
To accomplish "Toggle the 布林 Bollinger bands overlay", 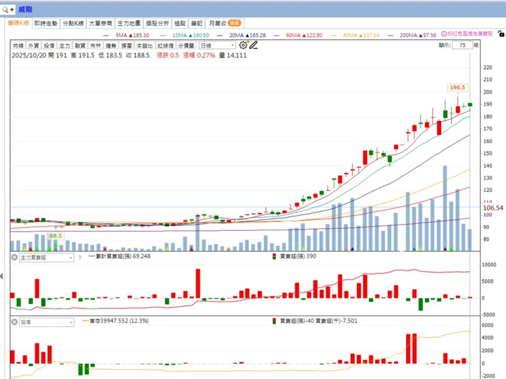I will pyautogui.click(x=96, y=46).
